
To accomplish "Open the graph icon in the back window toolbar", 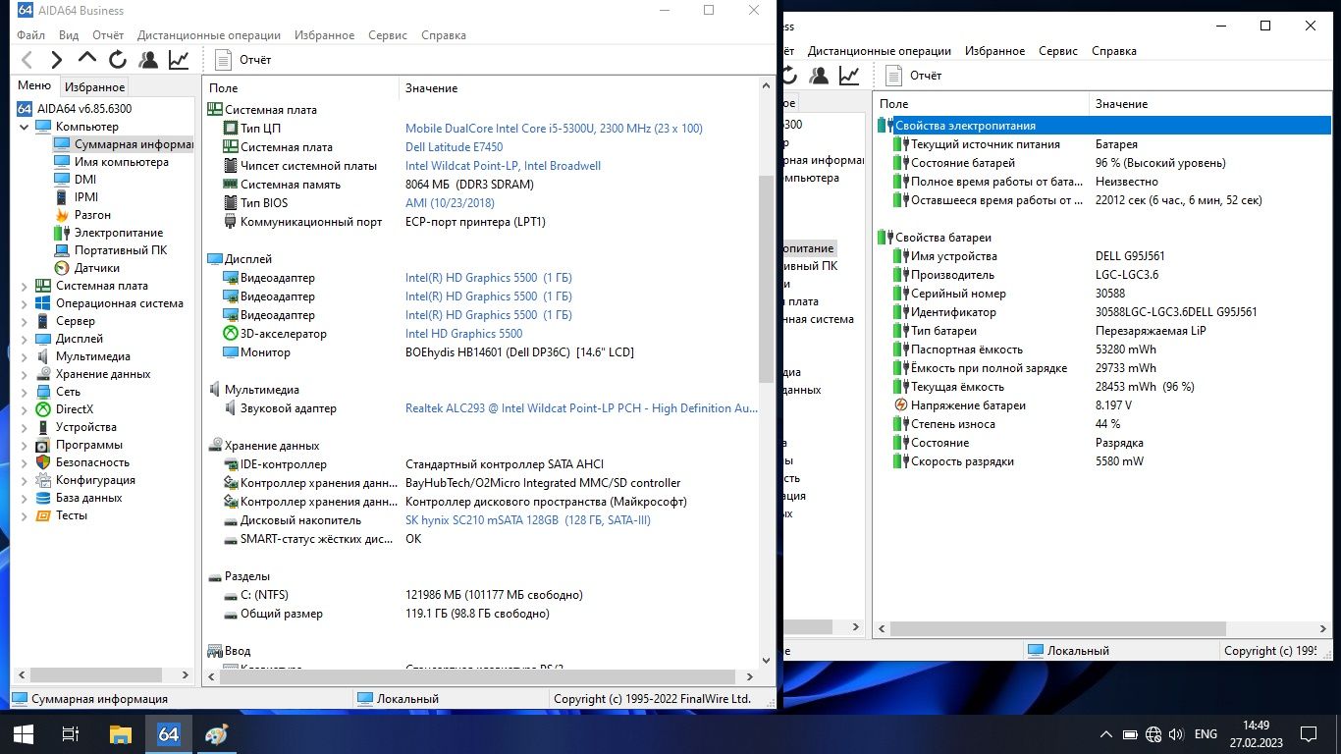I will [849, 76].
